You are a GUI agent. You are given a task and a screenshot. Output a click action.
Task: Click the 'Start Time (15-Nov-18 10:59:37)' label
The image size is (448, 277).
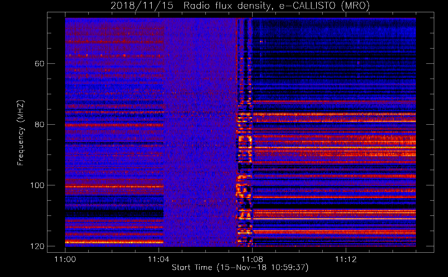(x=240, y=268)
